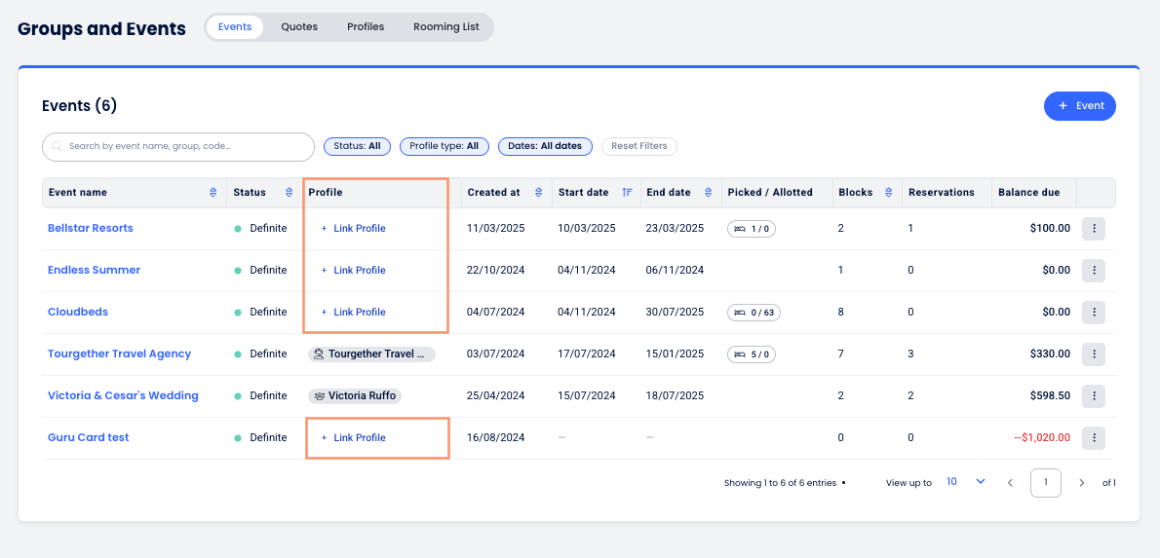Open the Dates: All dates filter
Viewport: 1160px width, 558px height.
tap(544, 146)
